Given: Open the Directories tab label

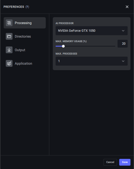Looking at the screenshot, I should point(23,36).
